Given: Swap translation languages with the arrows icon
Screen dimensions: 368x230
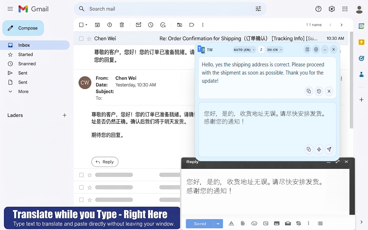Looking at the screenshot, I should pos(261,49).
